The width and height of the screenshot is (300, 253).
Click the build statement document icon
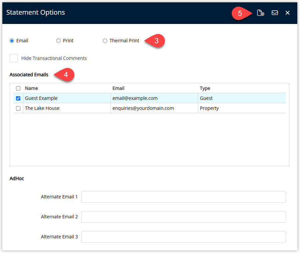[x=260, y=13]
